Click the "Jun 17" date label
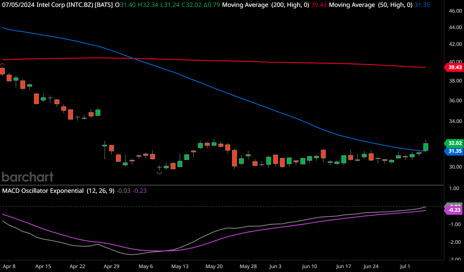The image size is (464, 272). tap(343, 266)
